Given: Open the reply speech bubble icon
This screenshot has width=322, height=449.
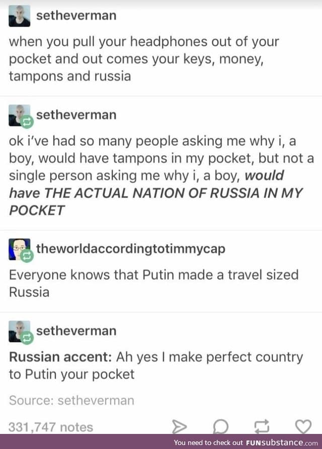Looking at the screenshot, I should coord(221,427).
